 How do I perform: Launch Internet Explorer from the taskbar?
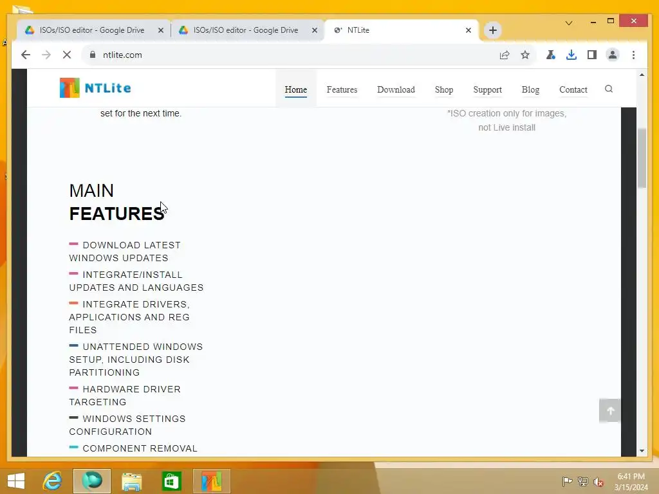pyautogui.click(x=52, y=481)
